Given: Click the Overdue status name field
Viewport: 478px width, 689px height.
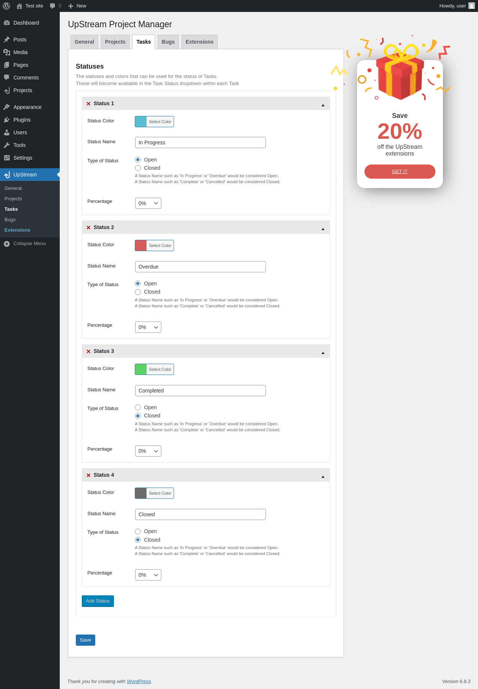Looking at the screenshot, I should click(x=201, y=267).
